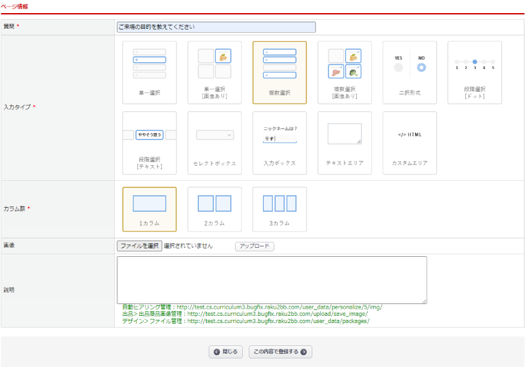Viewport: 525px width, 367px height.
Task: Select the 単一選択 input type tile
Action: pos(149,73)
